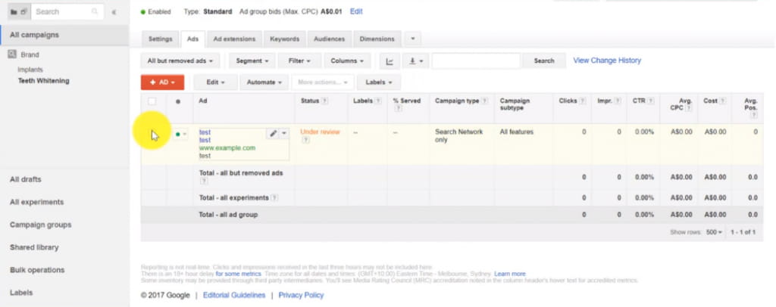Open help icon beside Total all experiments
Screen dimensions: 776x307
point(274,198)
